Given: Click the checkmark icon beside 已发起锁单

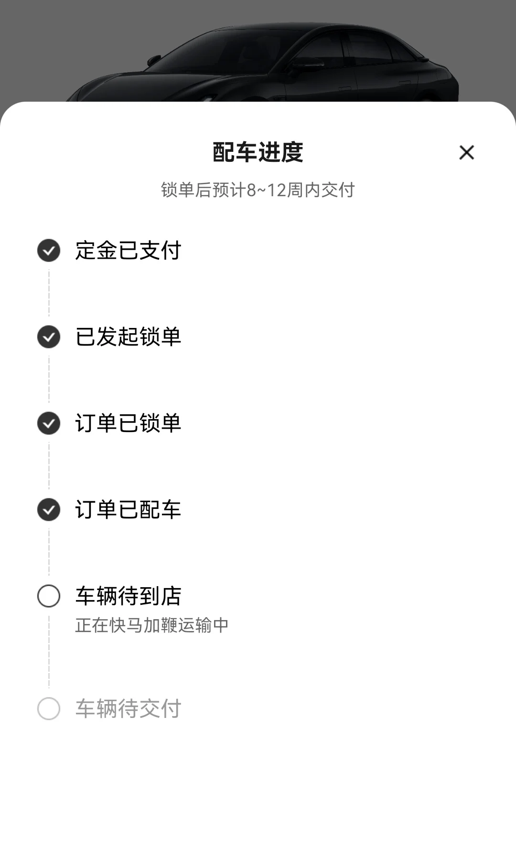Looking at the screenshot, I should tap(49, 337).
